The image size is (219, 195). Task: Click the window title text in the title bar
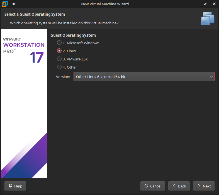click(x=105, y=4)
